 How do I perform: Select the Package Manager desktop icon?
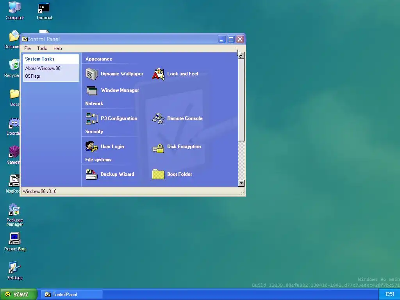14,209
